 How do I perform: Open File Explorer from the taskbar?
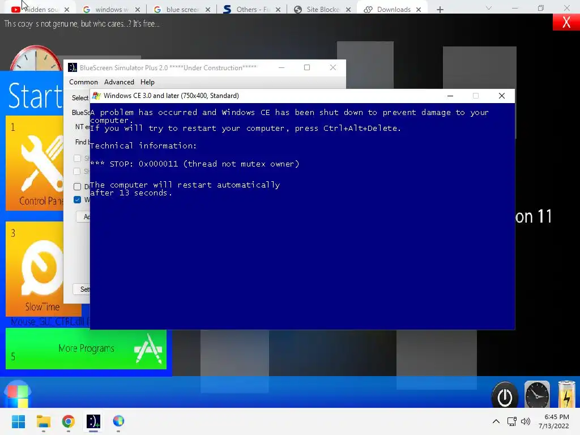(43, 421)
